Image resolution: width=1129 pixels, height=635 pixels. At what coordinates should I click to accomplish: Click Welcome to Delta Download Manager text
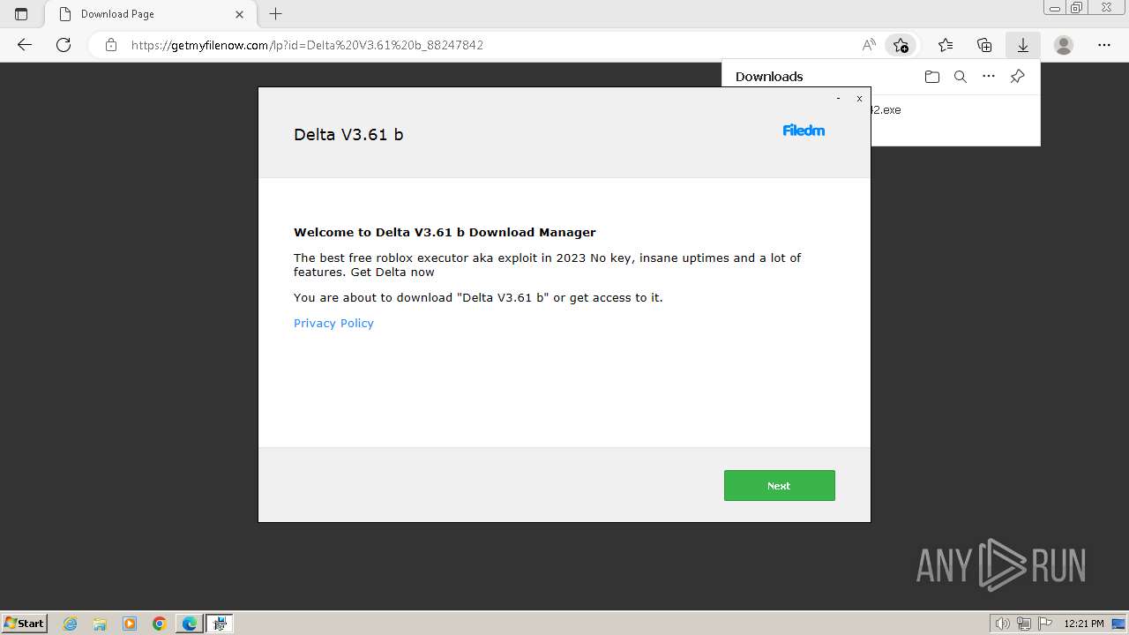pos(445,233)
